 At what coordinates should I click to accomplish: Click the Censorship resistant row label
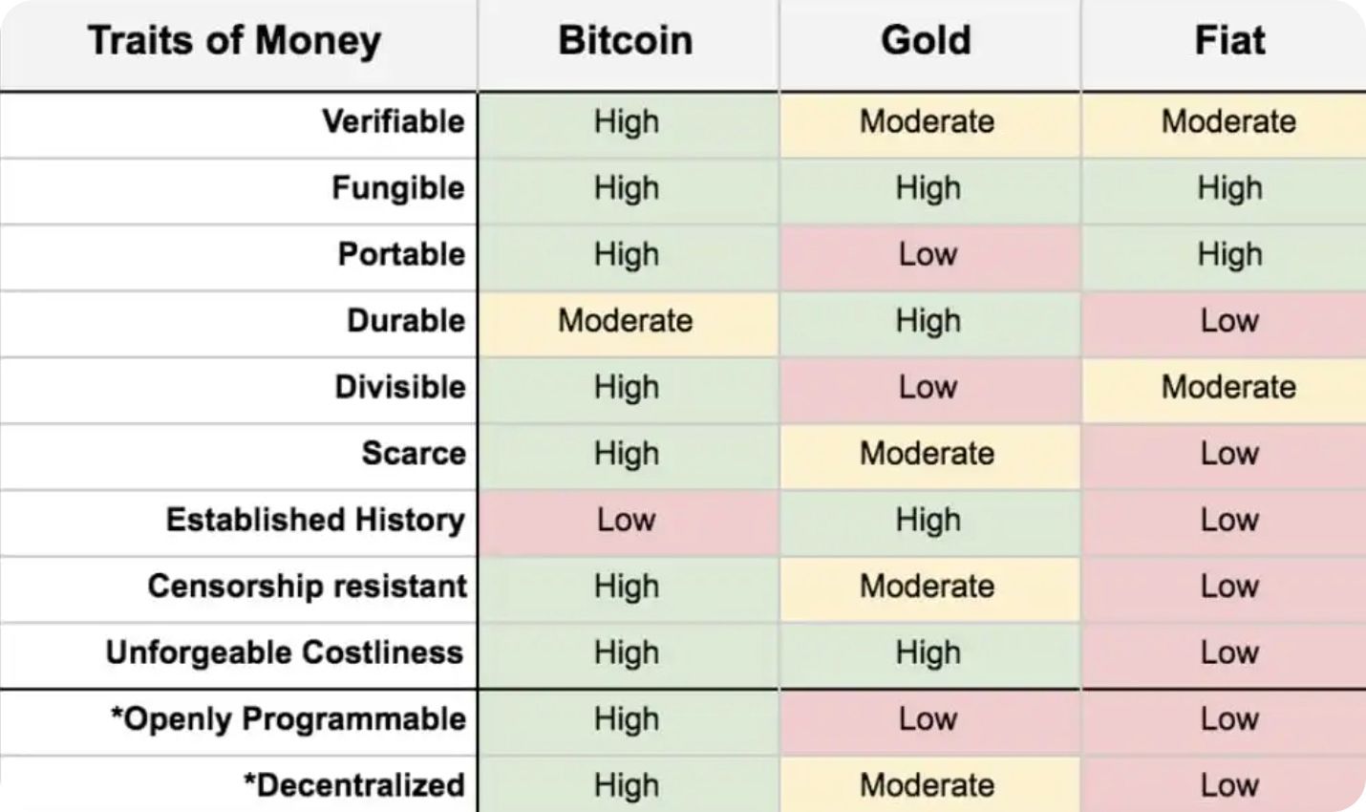pyautogui.click(x=307, y=587)
